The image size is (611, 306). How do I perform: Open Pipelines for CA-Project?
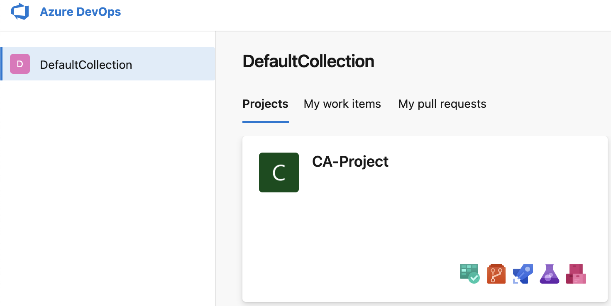tap(523, 274)
